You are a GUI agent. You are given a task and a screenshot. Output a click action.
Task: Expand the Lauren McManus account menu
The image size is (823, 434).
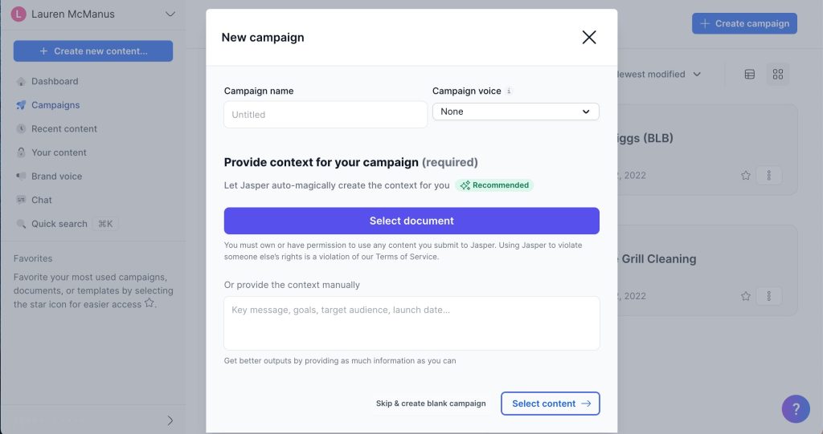pos(170,14)
